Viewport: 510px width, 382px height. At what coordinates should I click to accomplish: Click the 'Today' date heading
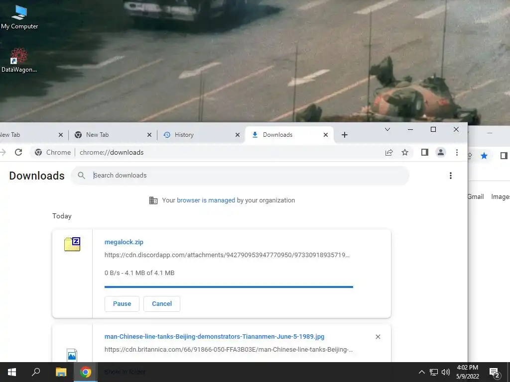pyautogui.click(x=62, y=216)
